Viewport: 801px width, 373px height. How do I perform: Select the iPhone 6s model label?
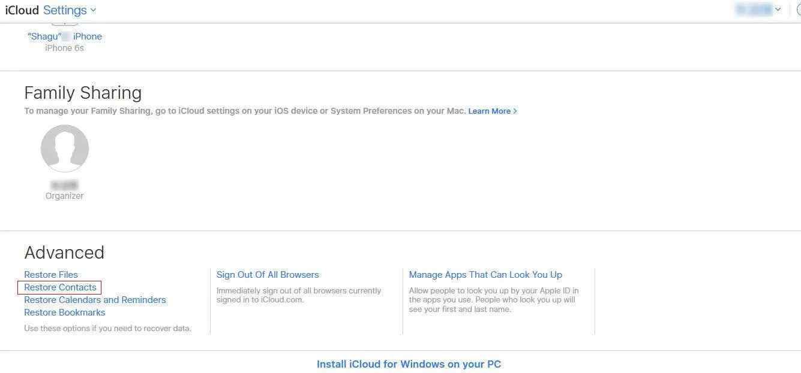coord(64,48)
